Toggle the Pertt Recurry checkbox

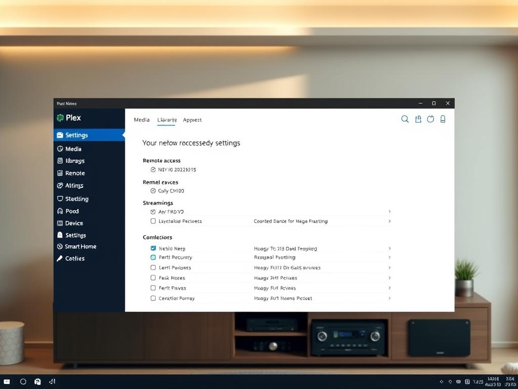point(153,257)
